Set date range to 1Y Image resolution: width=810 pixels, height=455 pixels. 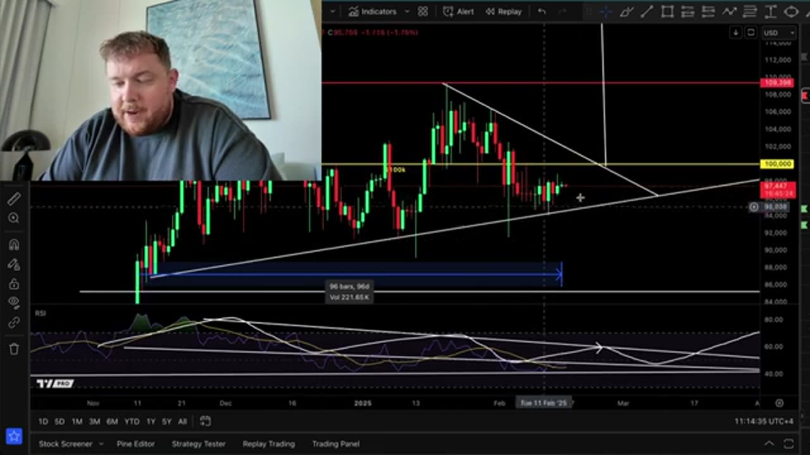pos(151,422)
